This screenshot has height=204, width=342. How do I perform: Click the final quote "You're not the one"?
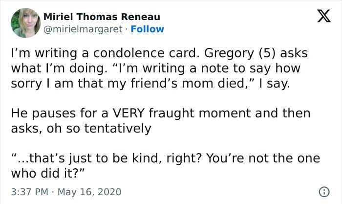[263, 159]
